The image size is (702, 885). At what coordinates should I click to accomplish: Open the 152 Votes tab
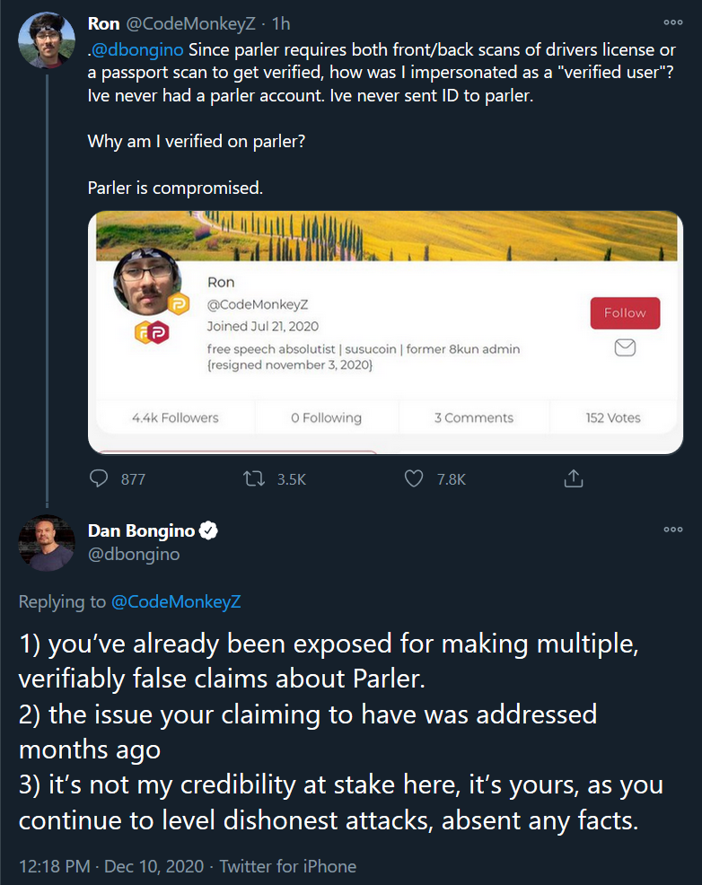tap(612, 417)
